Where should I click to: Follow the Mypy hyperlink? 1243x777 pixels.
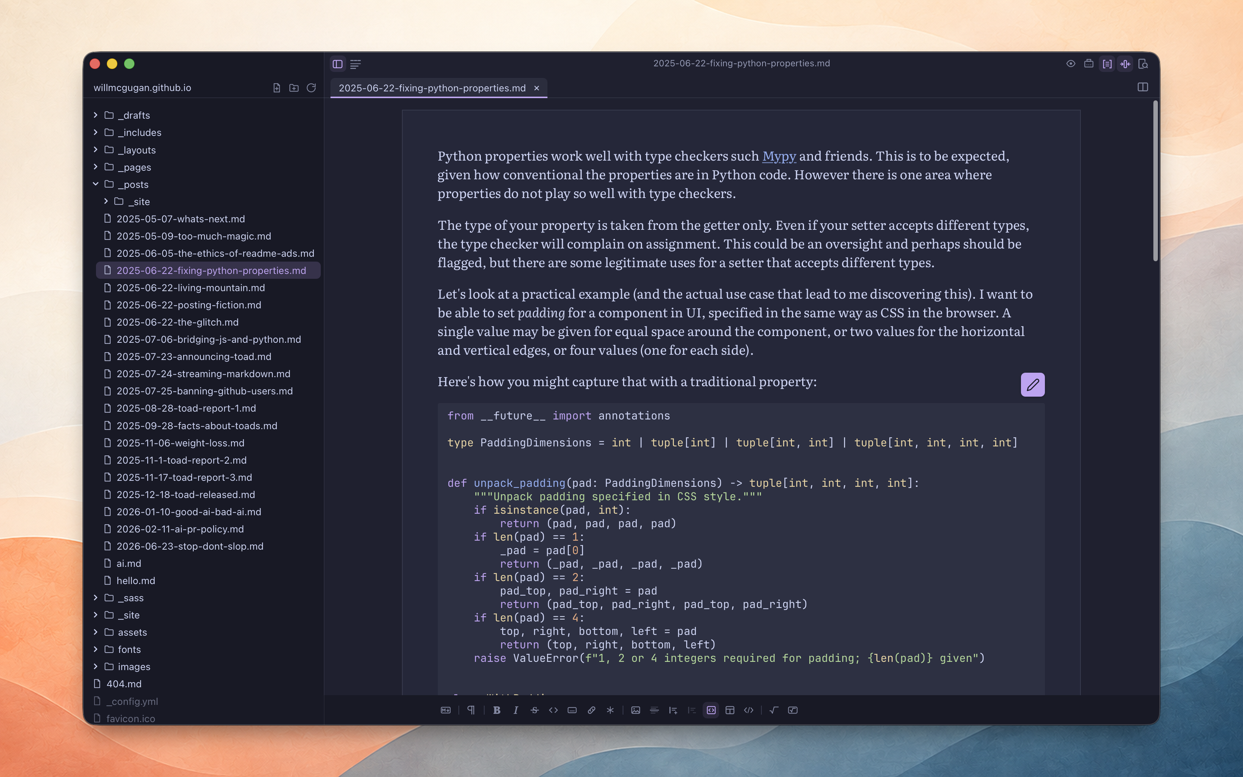(779, 156)
